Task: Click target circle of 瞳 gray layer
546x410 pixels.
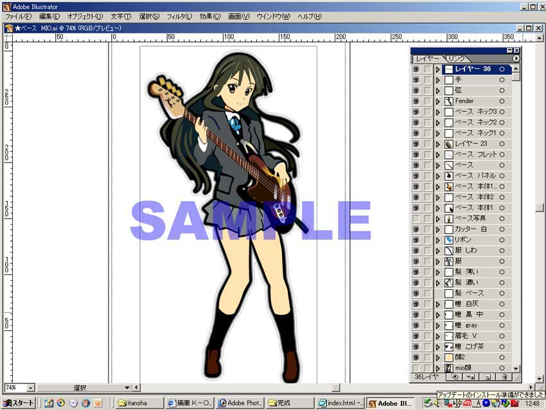Action: click(502, 325)
